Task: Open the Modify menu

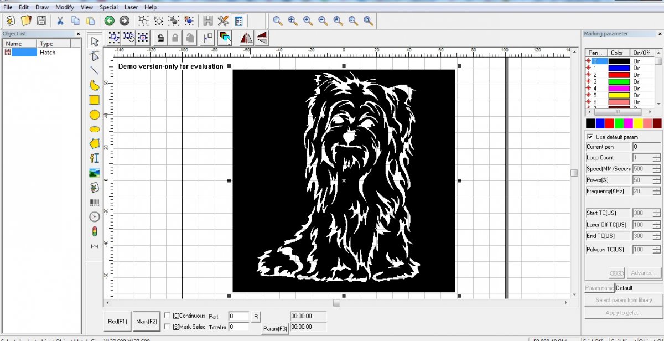Action: click(x=64, y=7)
